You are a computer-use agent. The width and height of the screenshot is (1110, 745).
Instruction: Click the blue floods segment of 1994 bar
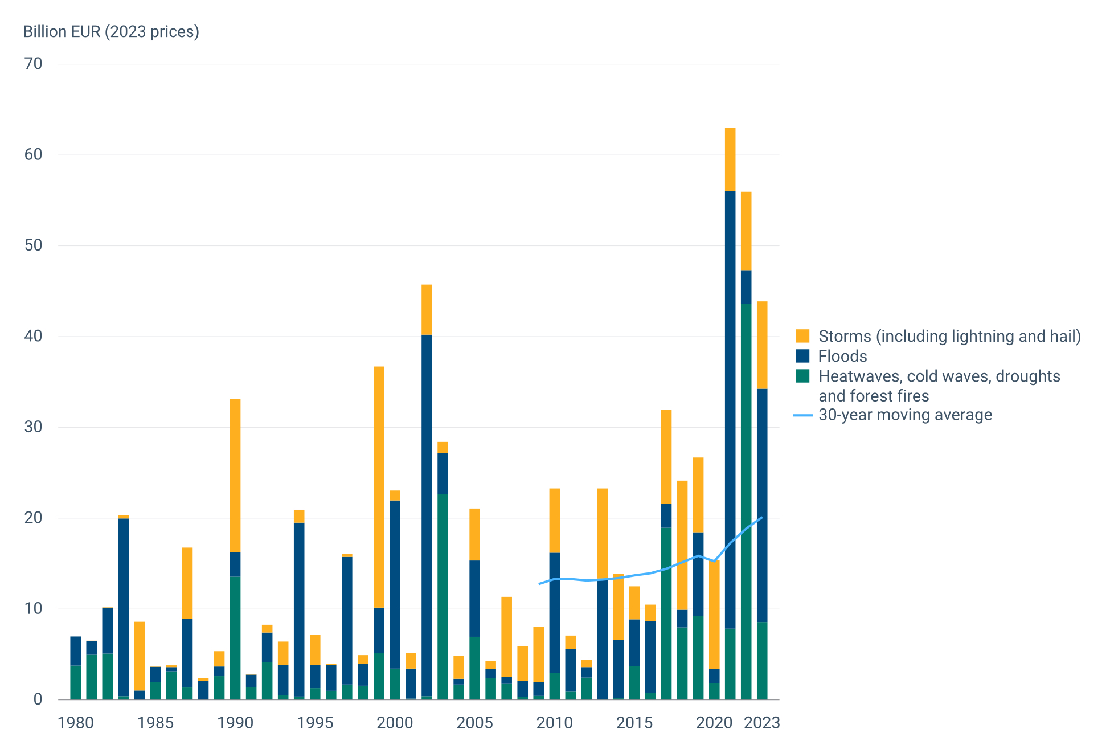(x=299, y=609)
